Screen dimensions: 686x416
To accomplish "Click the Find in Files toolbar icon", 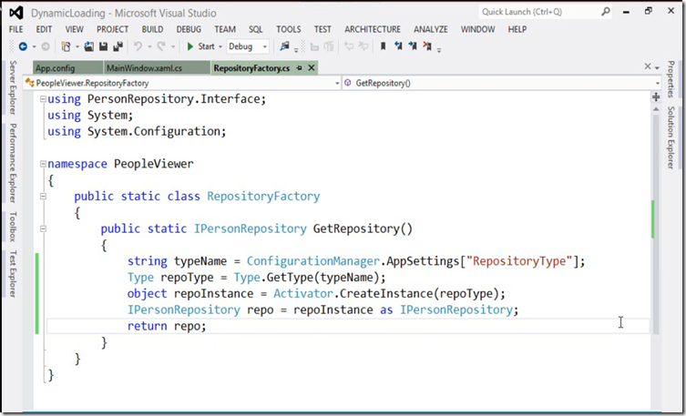I will point(285,46).
